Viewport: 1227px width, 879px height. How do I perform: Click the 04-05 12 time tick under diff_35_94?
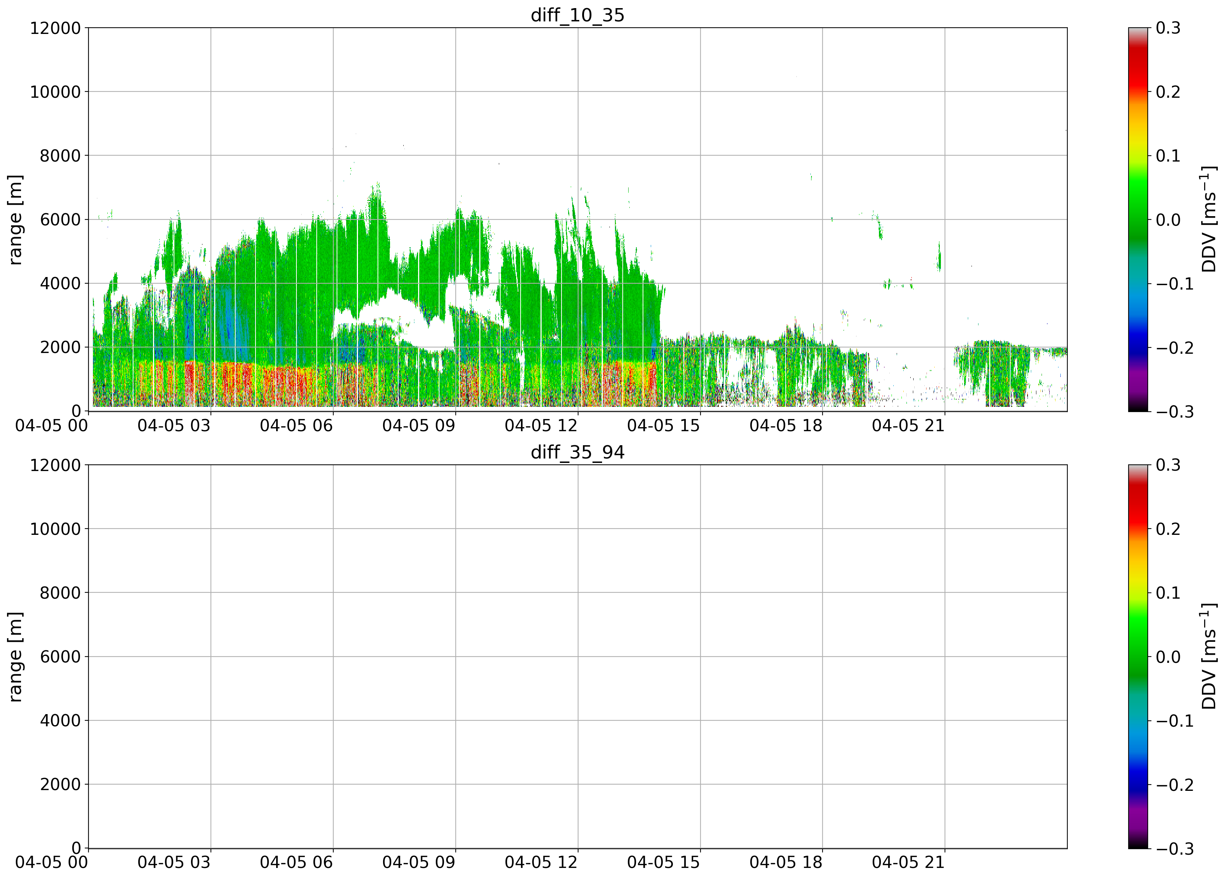pos(541,862)
